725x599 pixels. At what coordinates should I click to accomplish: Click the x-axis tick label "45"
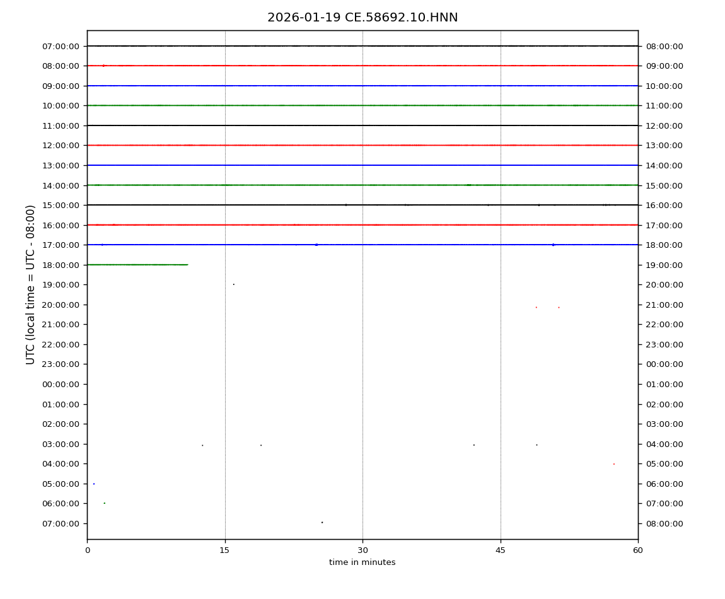(501, 550)
